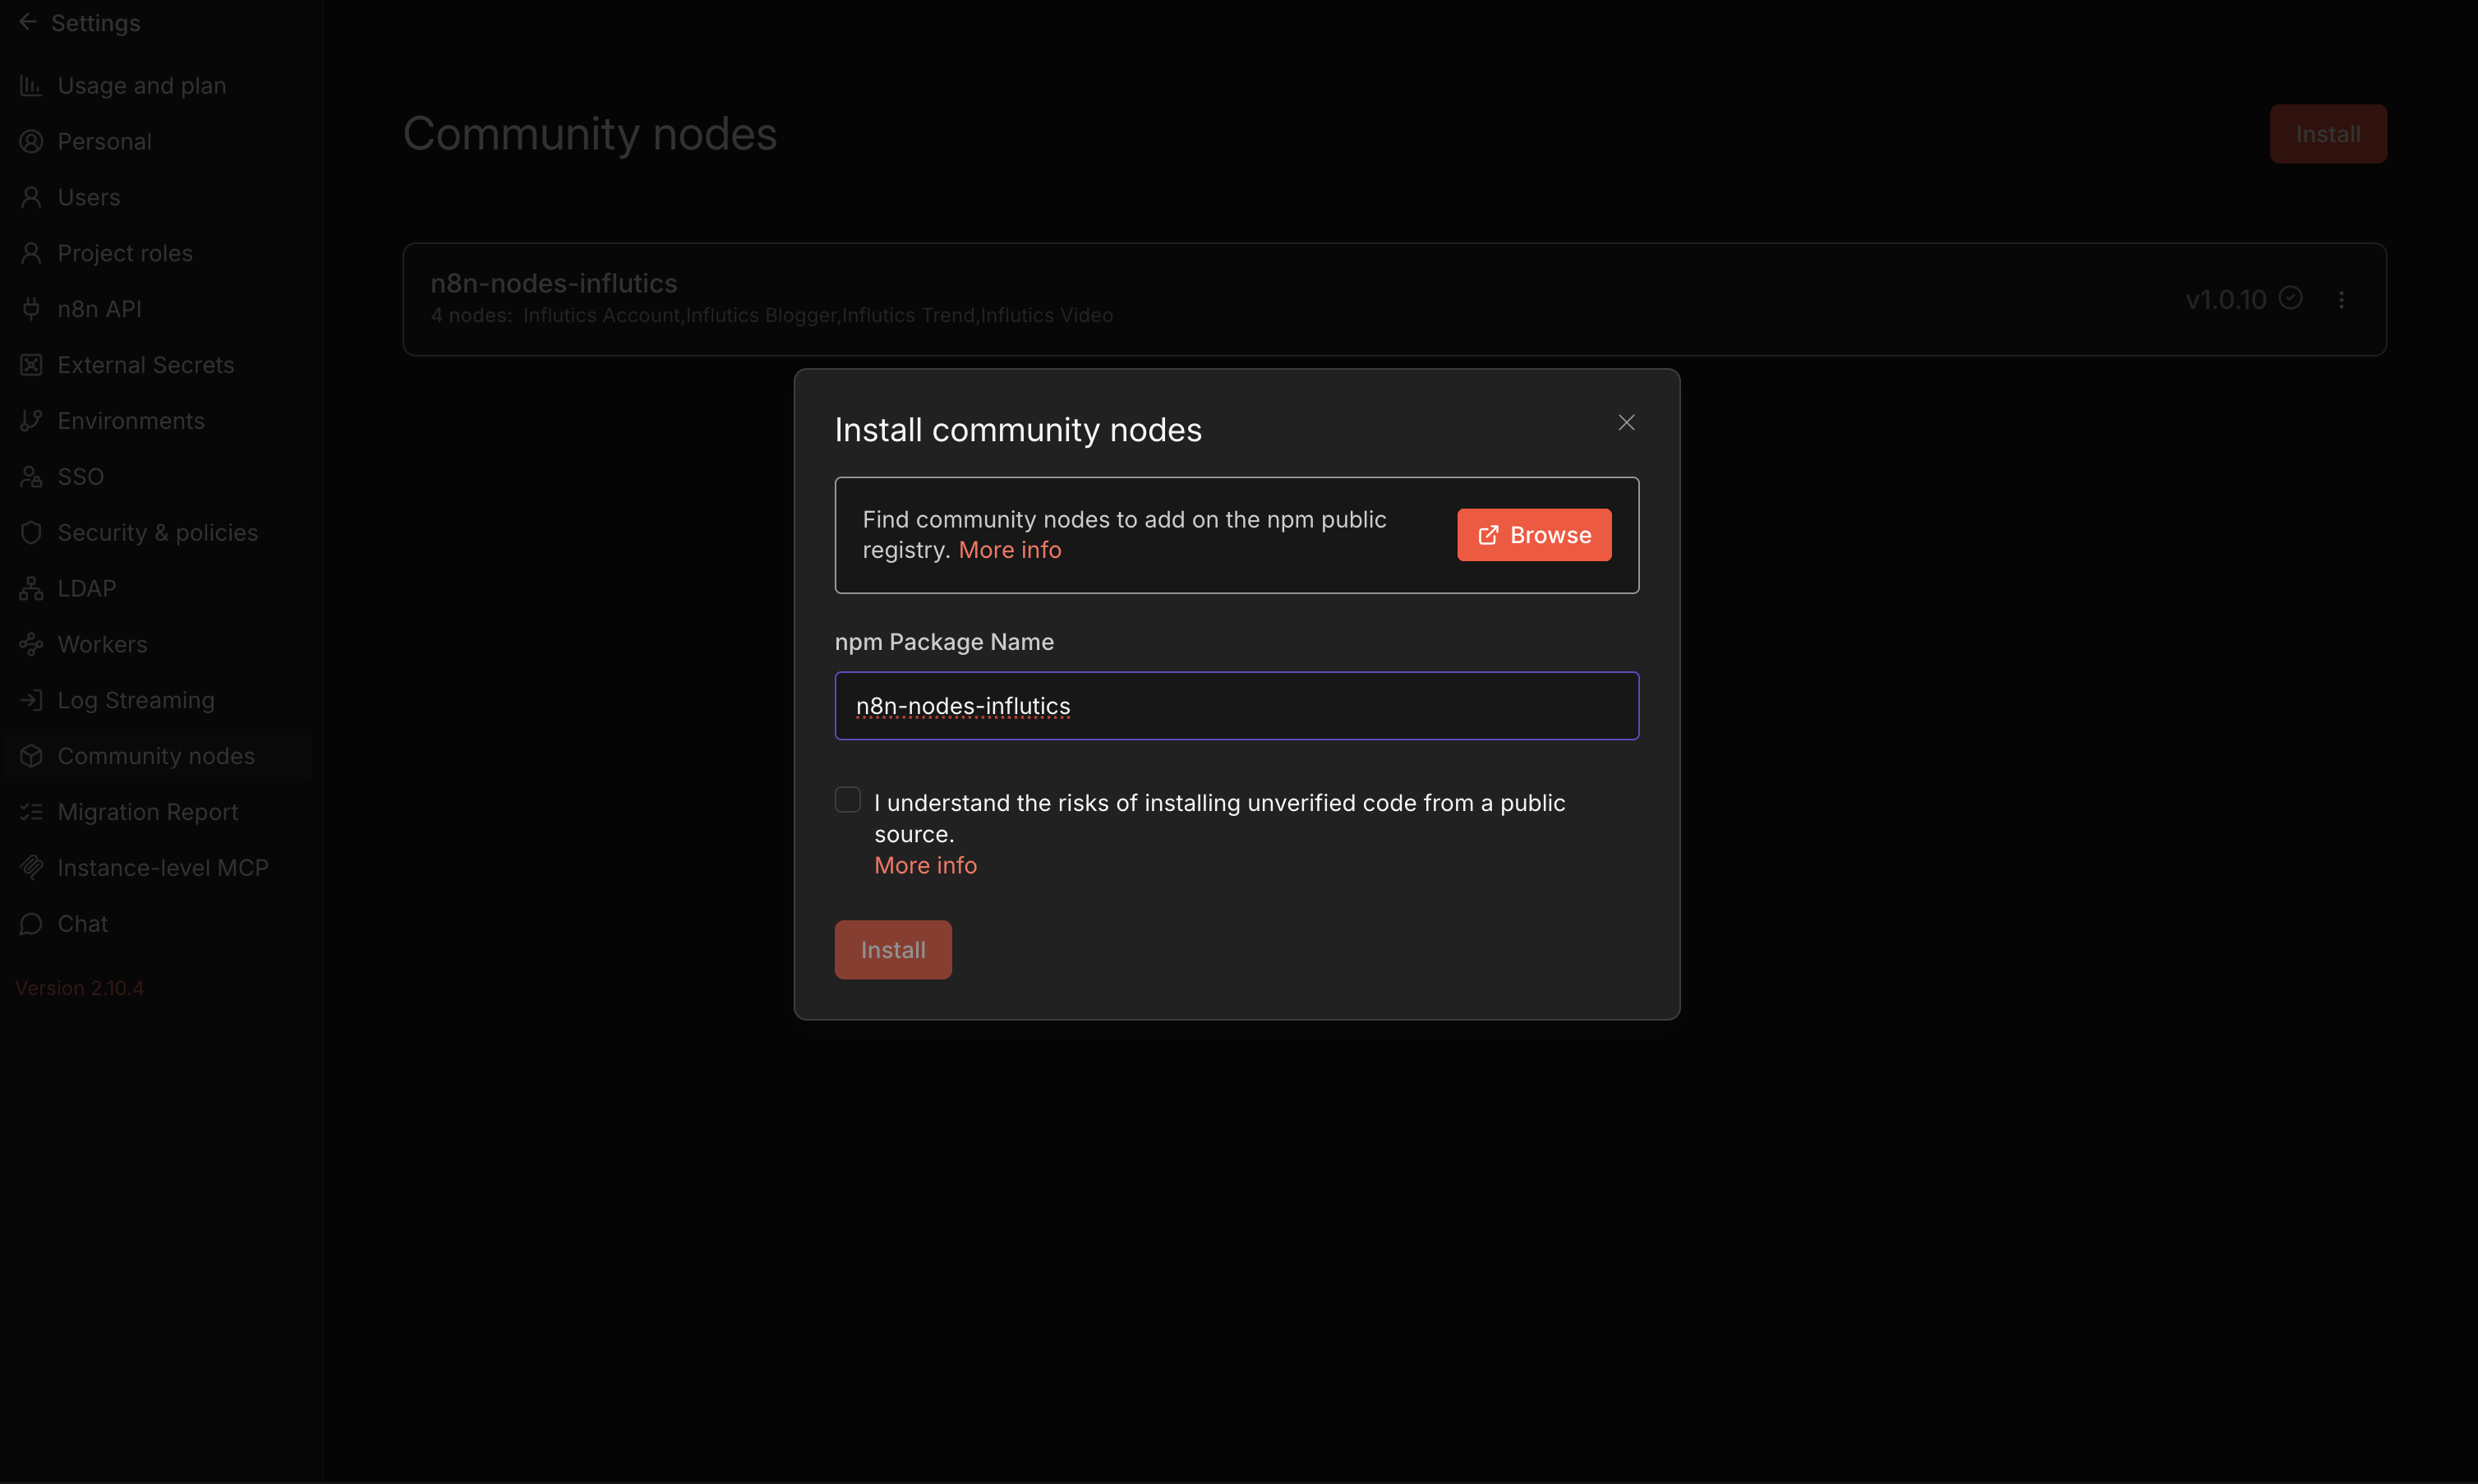Open Migration Report page
2478x1484 pixels.
tap(159, 813)
